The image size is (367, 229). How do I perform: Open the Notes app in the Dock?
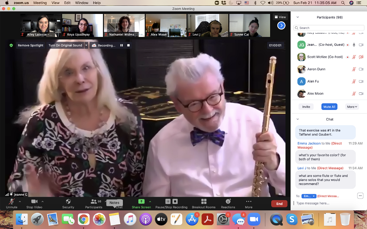pos(115,219)
